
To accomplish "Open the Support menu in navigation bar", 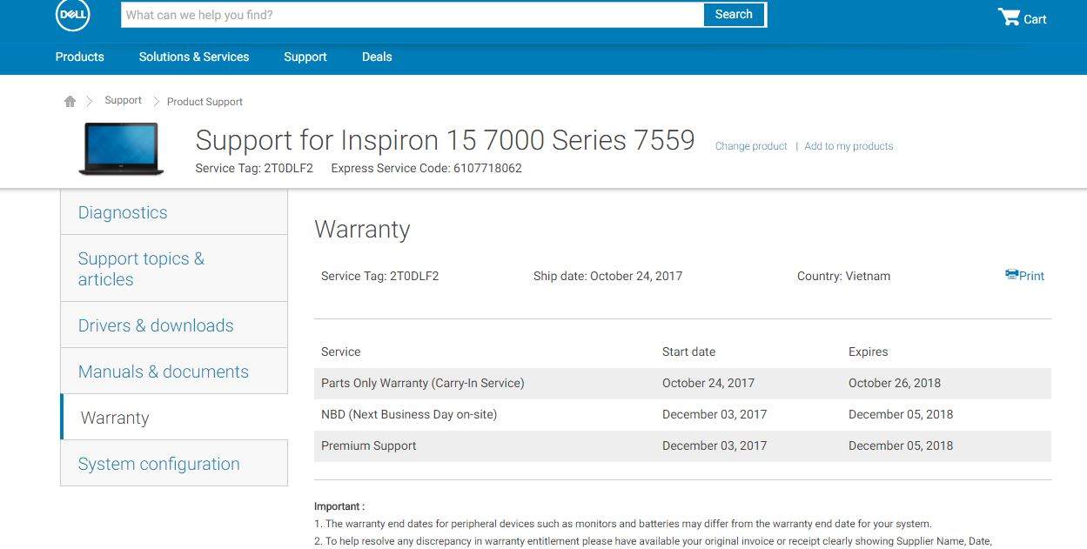I will point(305,57).
